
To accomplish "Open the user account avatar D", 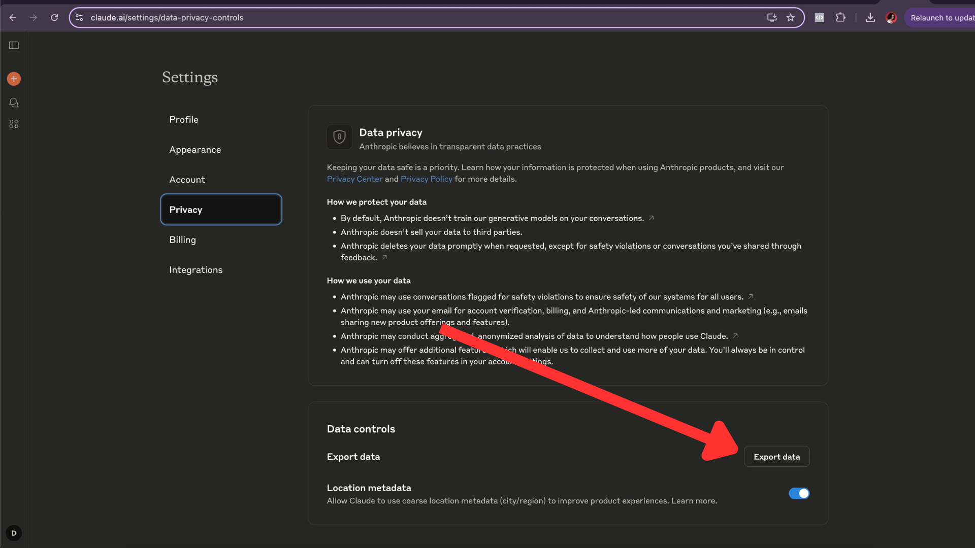I will [14, 533].
